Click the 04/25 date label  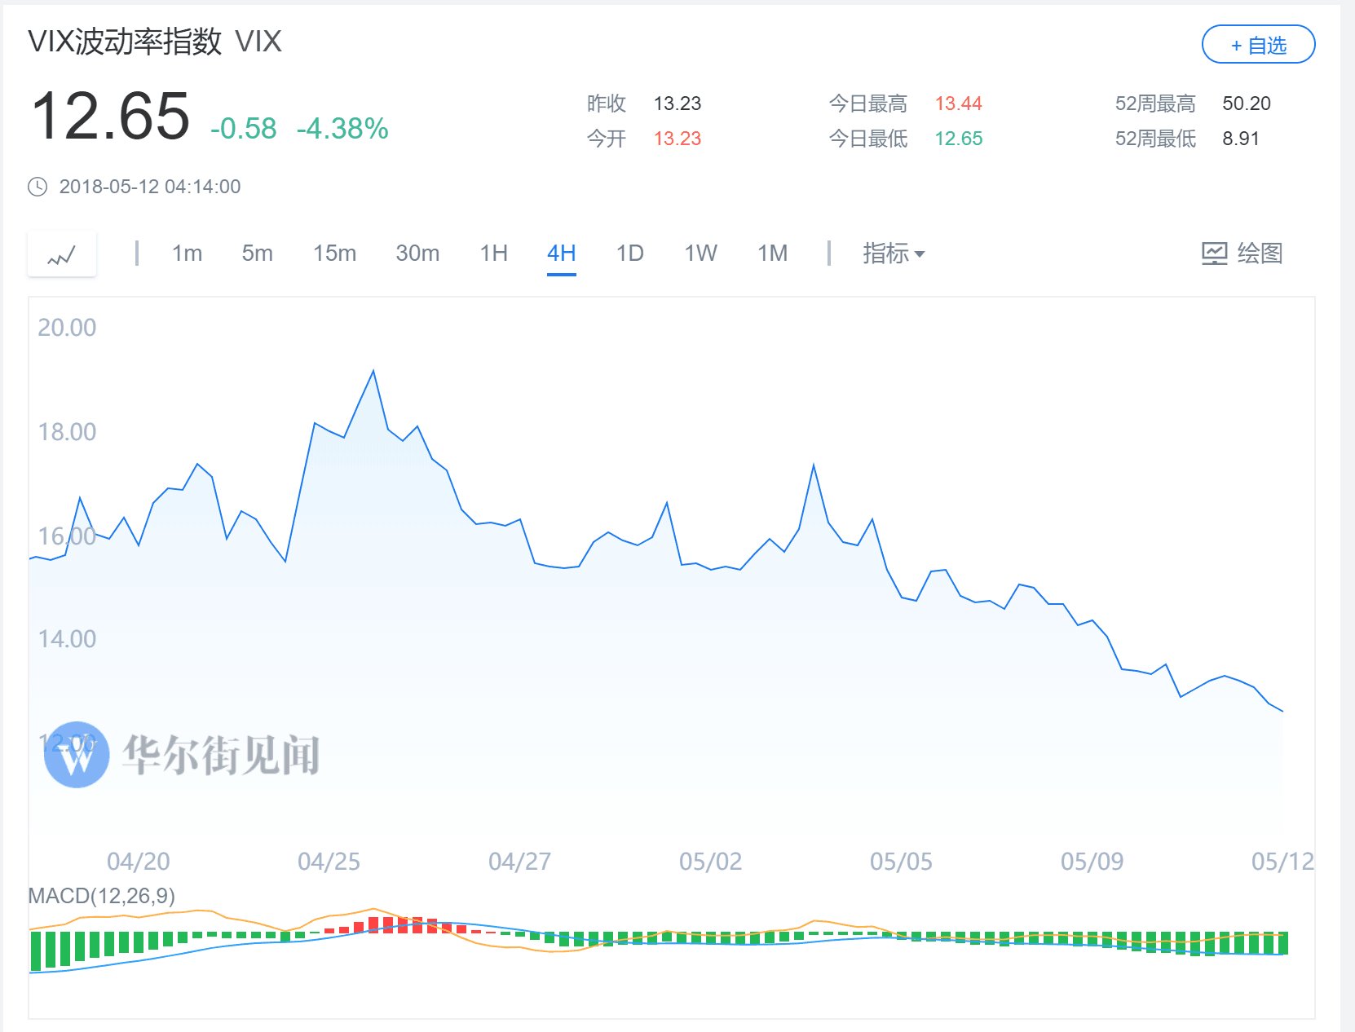click(x=329, y=862)
